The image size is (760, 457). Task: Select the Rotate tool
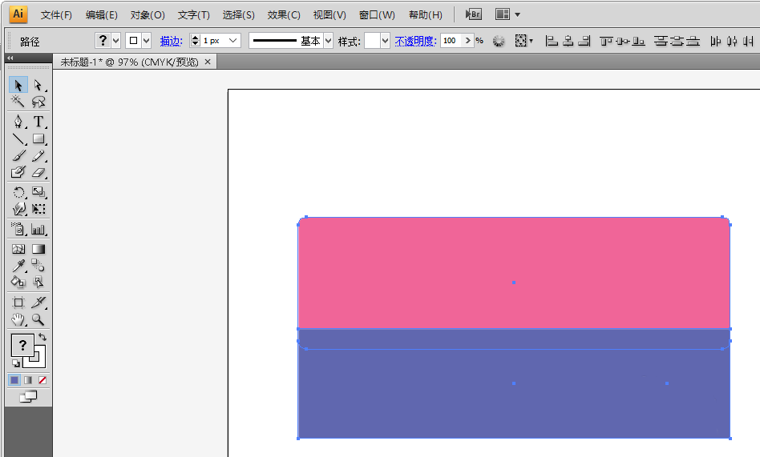coord(18,192)
